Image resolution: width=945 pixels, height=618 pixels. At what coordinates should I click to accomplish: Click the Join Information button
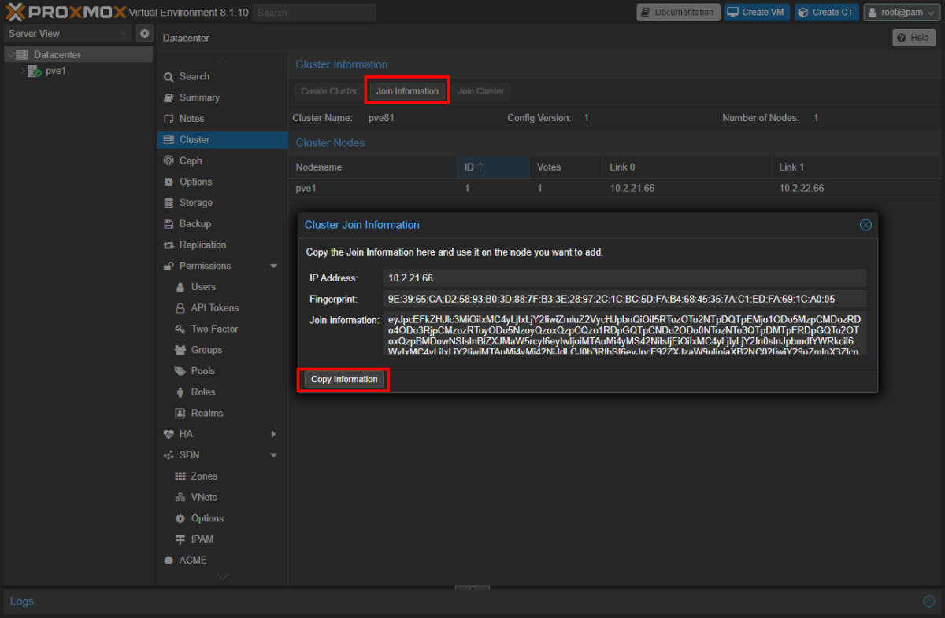407,91
